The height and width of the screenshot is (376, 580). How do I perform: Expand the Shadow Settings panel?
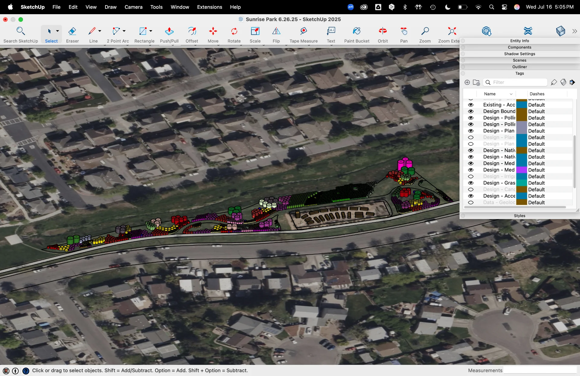pyautogui.click(x=520, y=54)
